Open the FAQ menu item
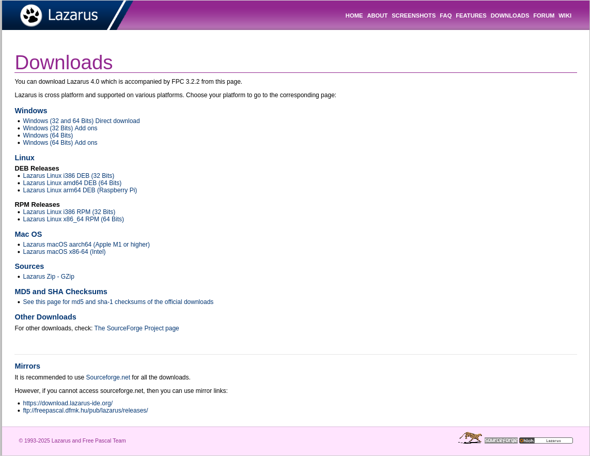Viewport: 590px width, 456px height. pyautogui.click(x=445, y=16)
